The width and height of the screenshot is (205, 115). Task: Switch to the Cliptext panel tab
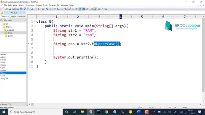(x=13, y=17)
